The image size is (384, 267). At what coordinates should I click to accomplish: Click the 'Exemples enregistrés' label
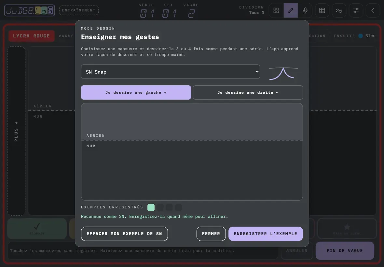(x=112, y=207)
